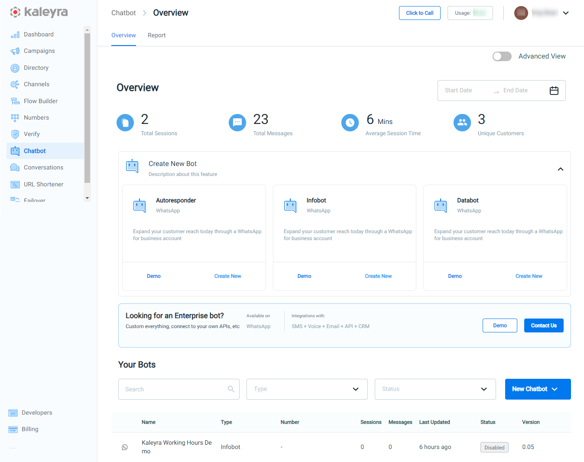Click the Unique Customers people icon
Viewport: 584px width, 462px height.
(x=462, y=123)
